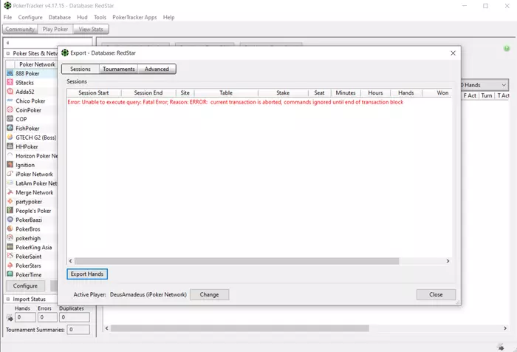The height and width of the screenshot is (352, 517).
Task: Sort by the Session End column
Action: coord(148,92)
